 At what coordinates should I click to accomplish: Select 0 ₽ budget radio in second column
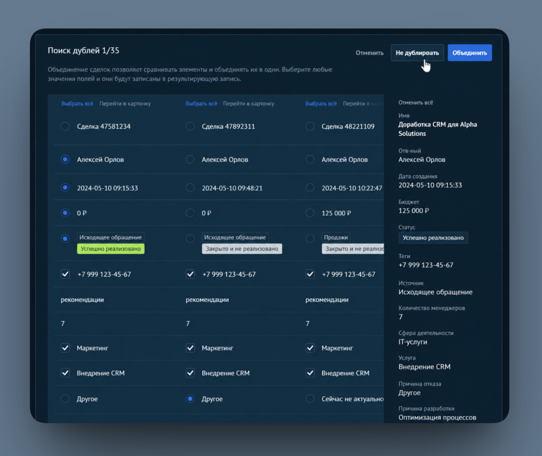[x=190, y=213]
